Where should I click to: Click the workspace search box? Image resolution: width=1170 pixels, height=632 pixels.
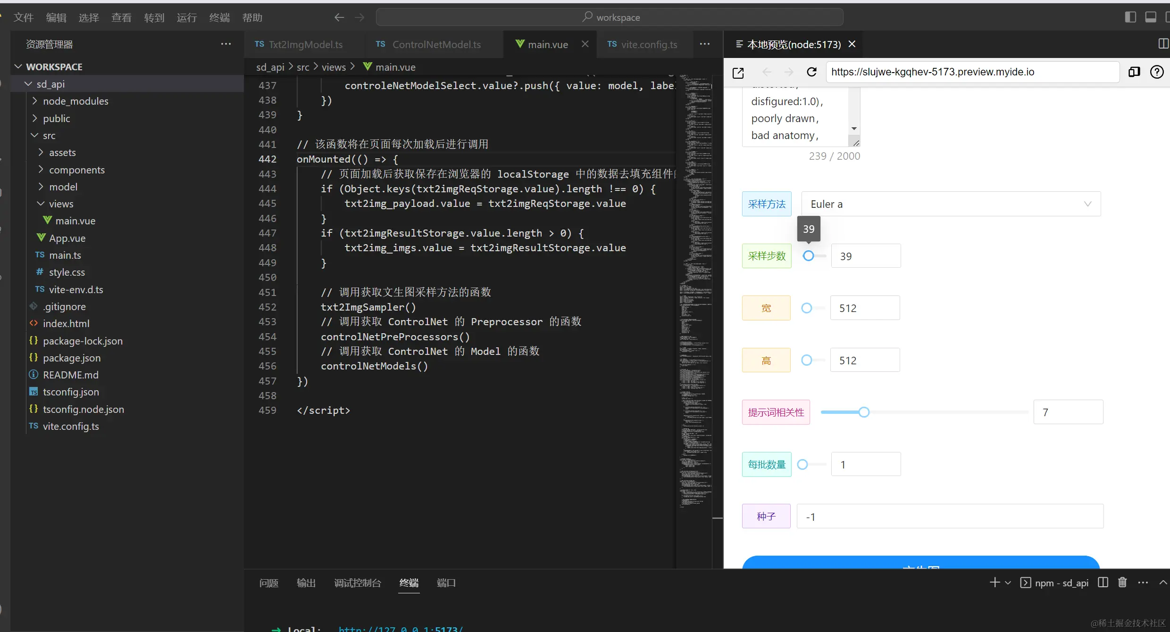tap(610, 17)
